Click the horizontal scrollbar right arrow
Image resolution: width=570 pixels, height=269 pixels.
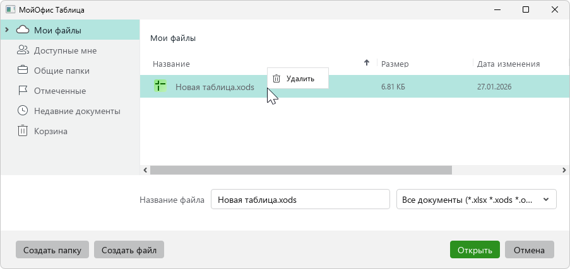point(564,170)
